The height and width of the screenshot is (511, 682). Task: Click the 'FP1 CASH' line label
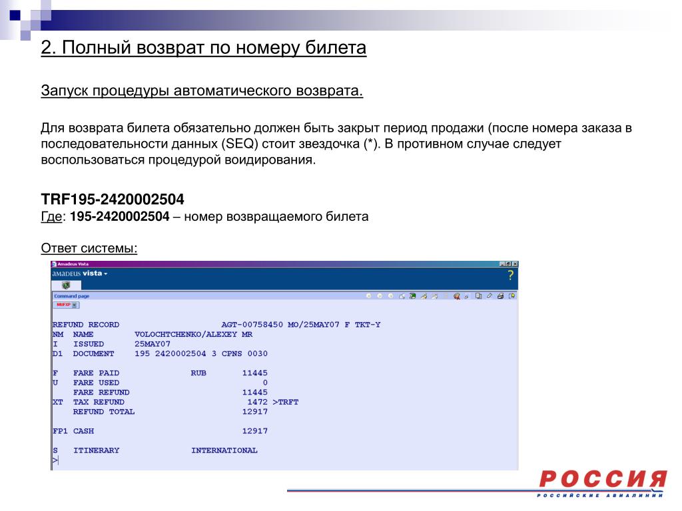click(x=73, y=431)
